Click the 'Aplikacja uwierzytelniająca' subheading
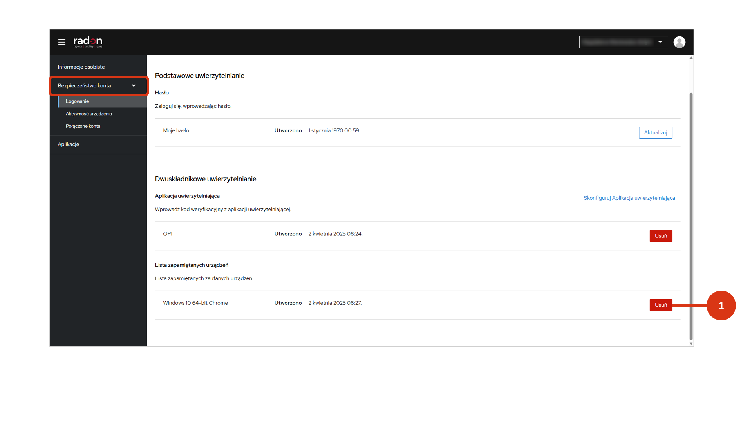Screen dimensions: 752x423 point(187,196)
